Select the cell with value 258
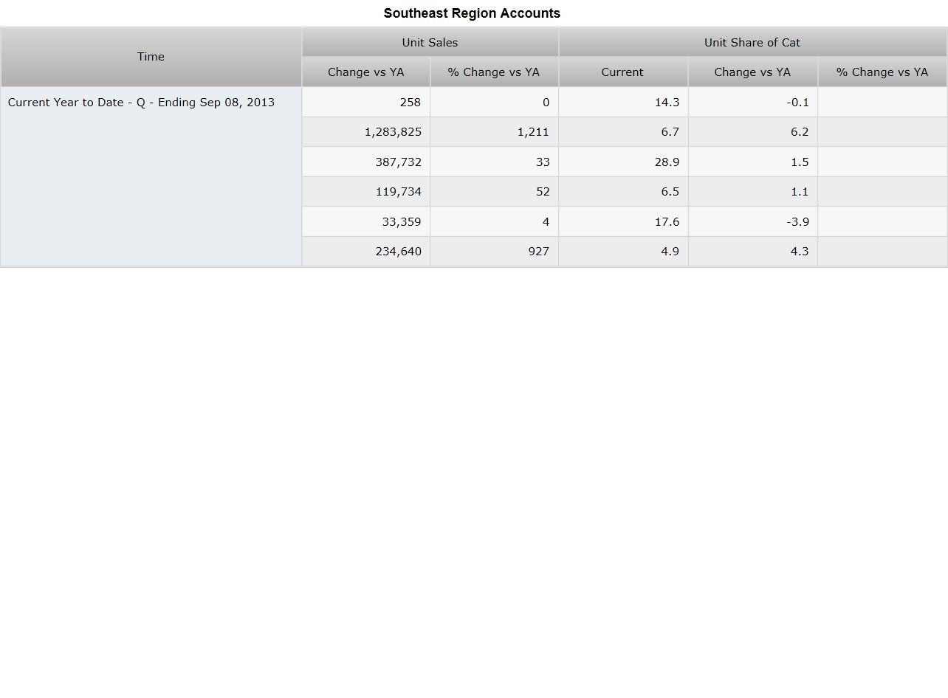 (x=366, y=102)
